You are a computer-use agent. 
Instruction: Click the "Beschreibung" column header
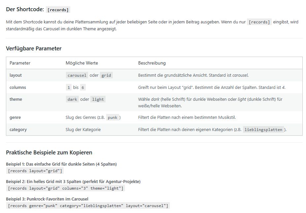click(x=152, y=63)
